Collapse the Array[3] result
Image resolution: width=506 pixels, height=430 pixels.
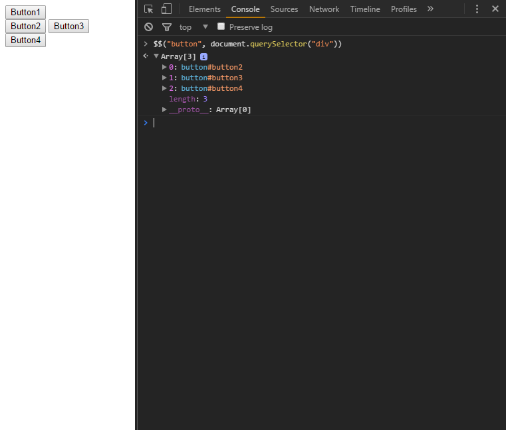[x=156, y=56]
